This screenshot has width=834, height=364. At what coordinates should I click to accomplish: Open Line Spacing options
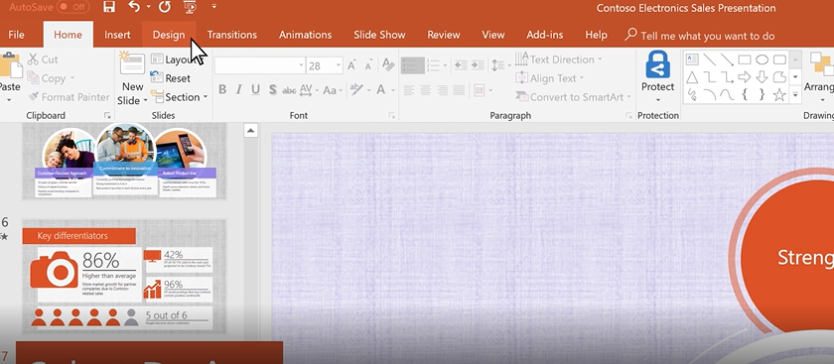click(x=500, y=65)
